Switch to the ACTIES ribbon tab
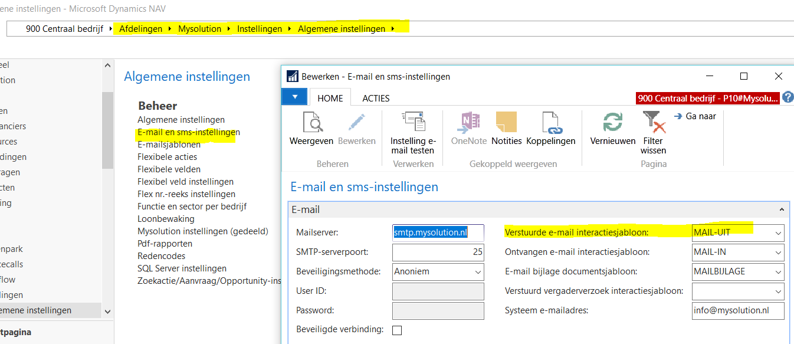 (376, 98)
